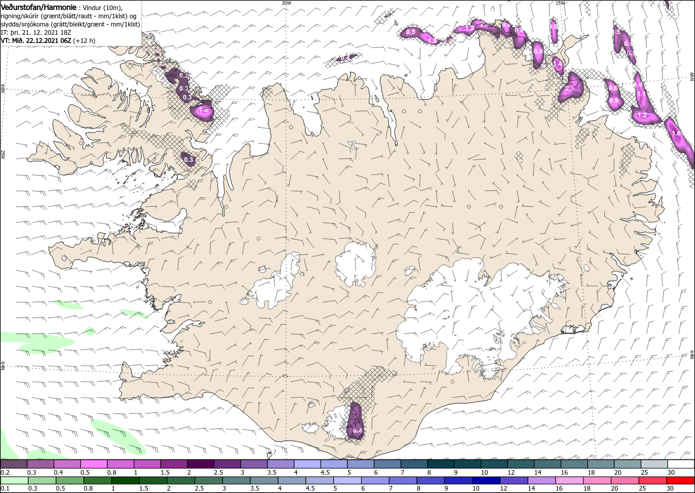Image resolution: width=695 pixels, height=493 pixels.
Task: Click the '0.9' value below the '0.6' label
Action: click(614, 100)
